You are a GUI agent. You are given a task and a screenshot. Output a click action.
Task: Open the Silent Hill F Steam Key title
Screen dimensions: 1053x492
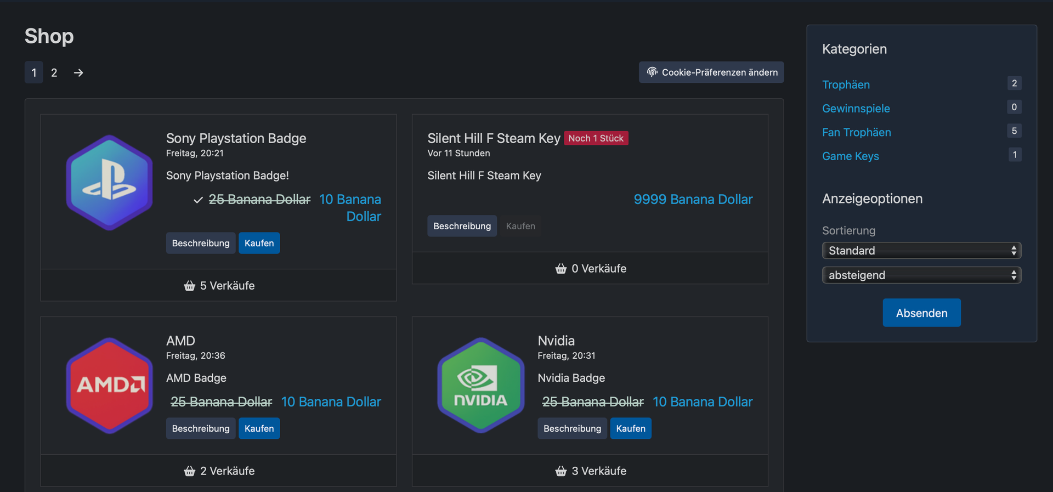point(494,138)
